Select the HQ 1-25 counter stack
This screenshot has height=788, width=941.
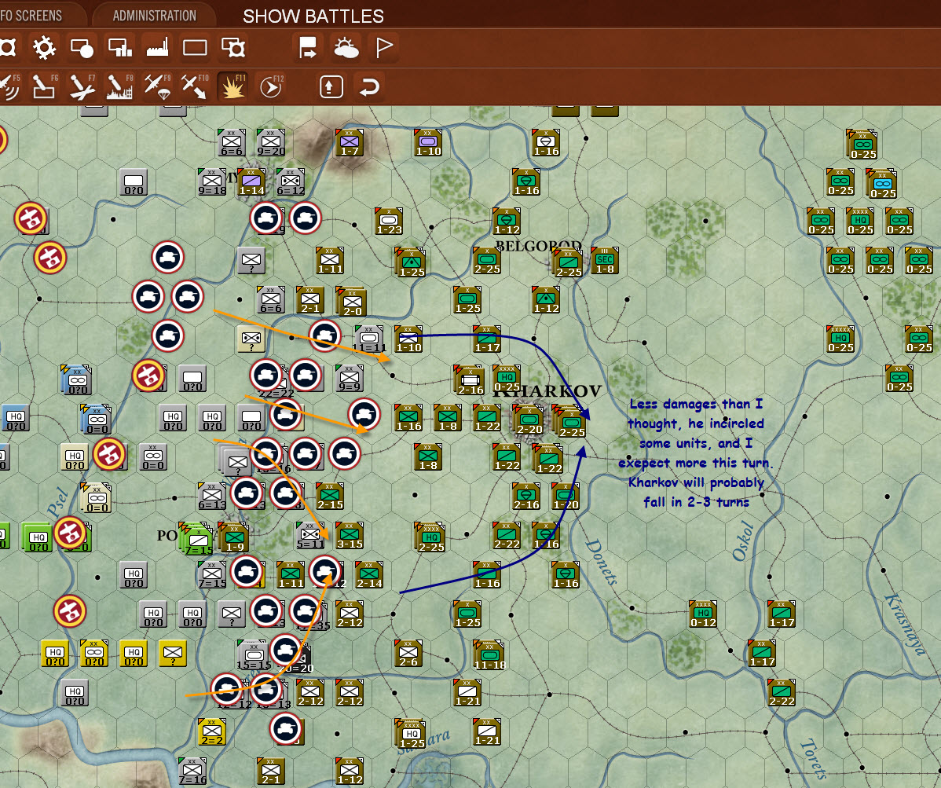coord(411,733)
